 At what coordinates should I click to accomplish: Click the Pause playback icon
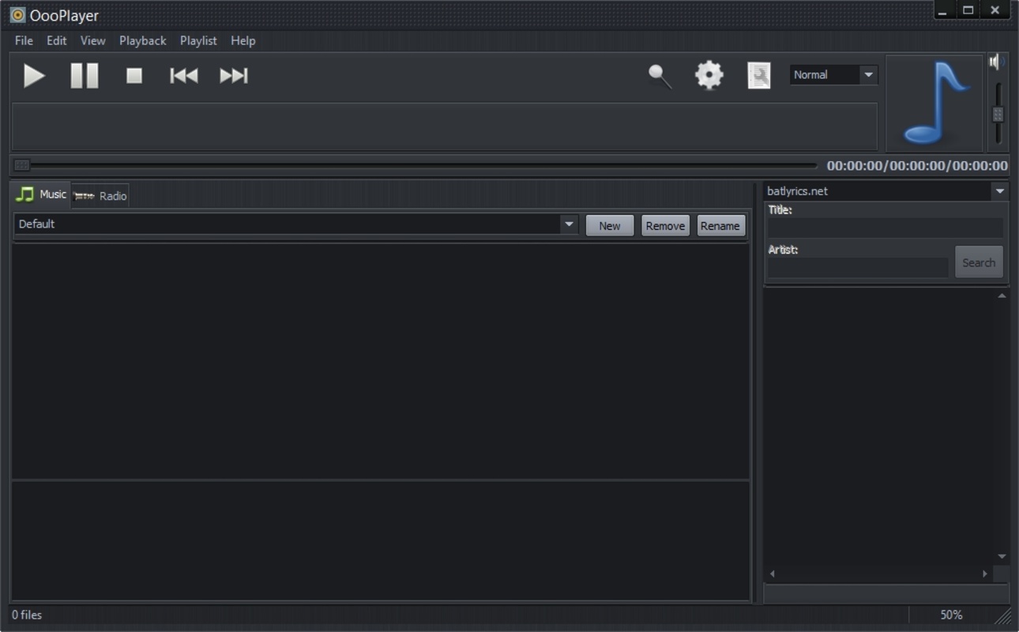coord(85,76)
